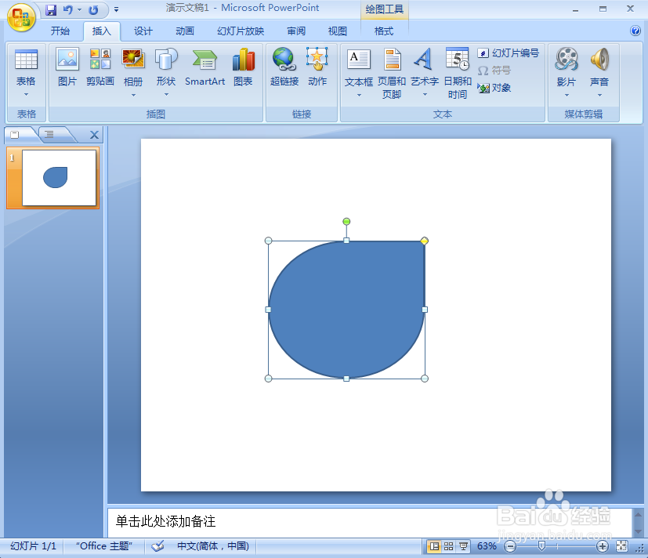Show the slides thumbnail pane tab
The image size is (648, 558).
tap(15, 134)
